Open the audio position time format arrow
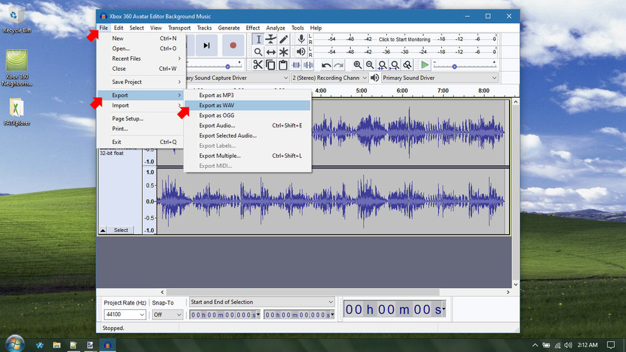The height and width of the screenshot is (352, 626). point(444,309)
